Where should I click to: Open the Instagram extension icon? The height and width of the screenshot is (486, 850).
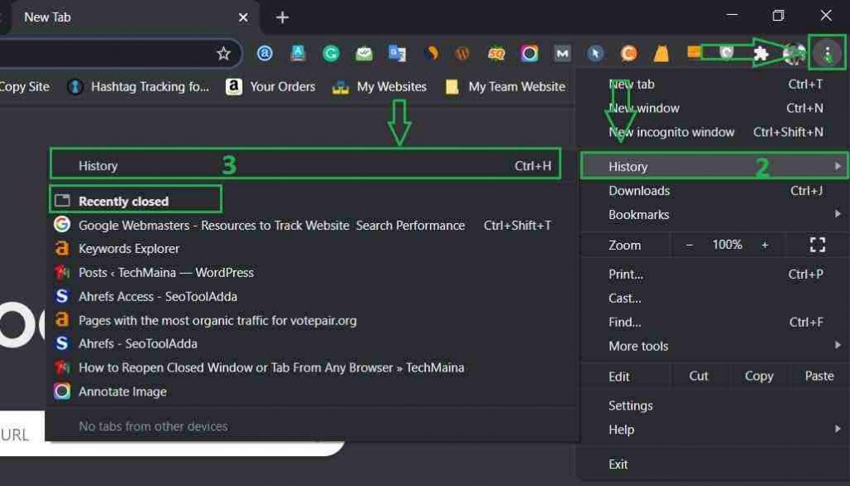[530, 53]
